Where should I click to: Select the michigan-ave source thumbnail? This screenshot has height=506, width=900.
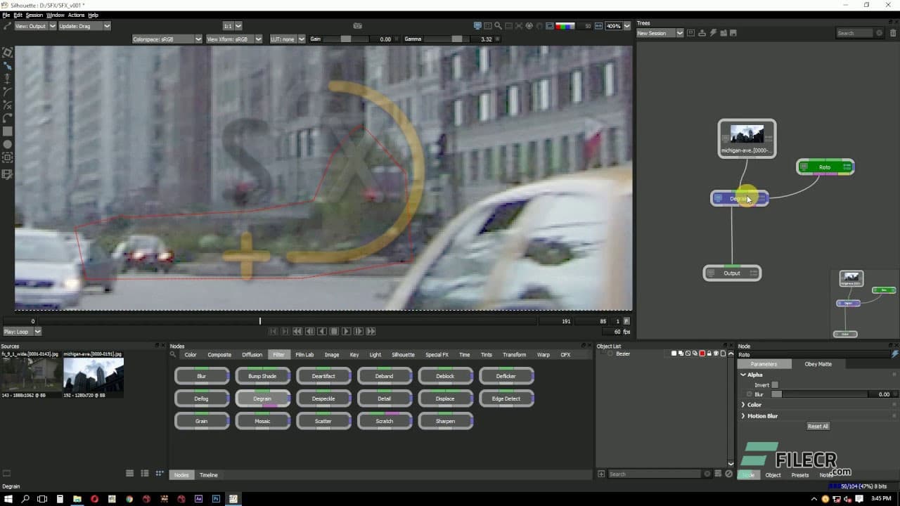coord(93,377)
